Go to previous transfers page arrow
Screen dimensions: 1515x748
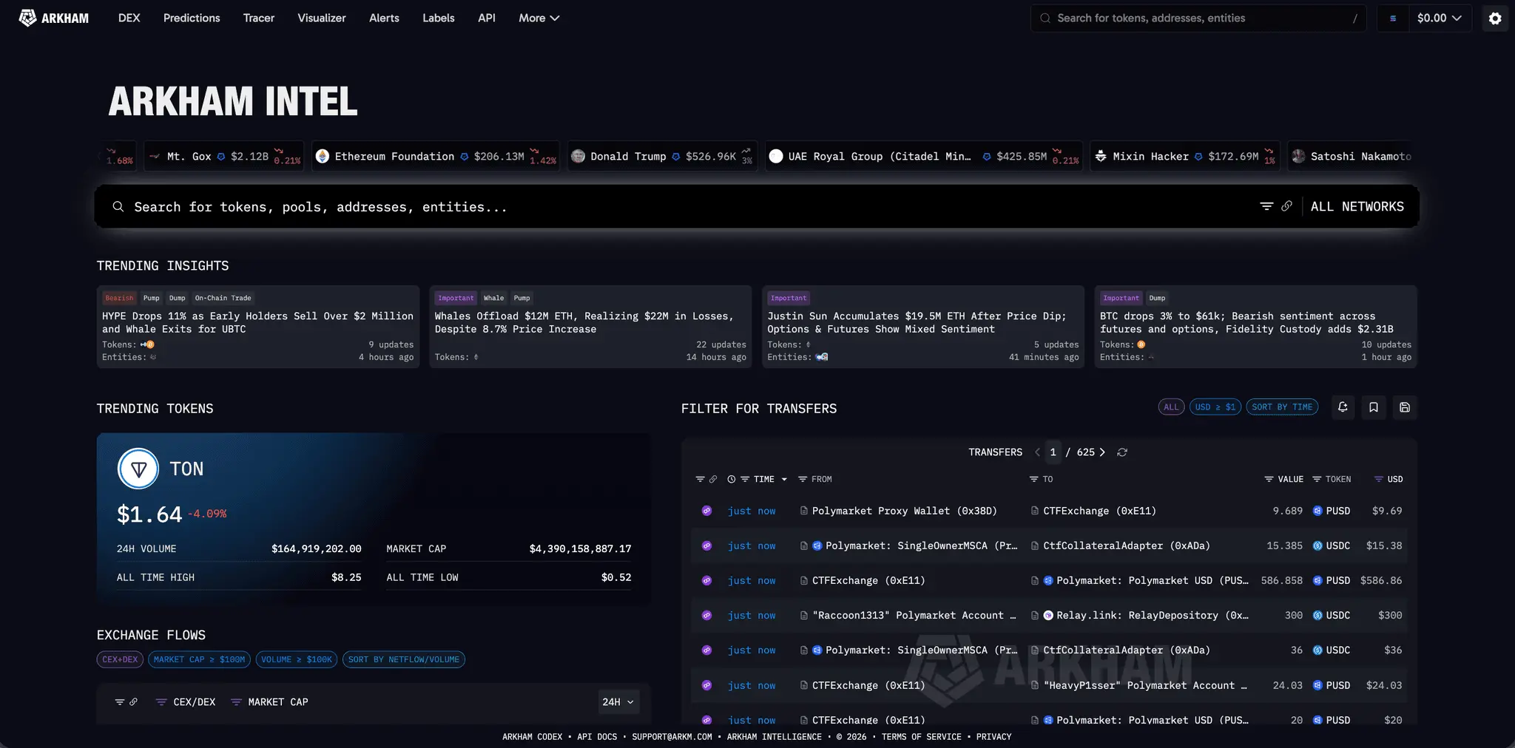pyautogui.click(x=1037, y=452)
